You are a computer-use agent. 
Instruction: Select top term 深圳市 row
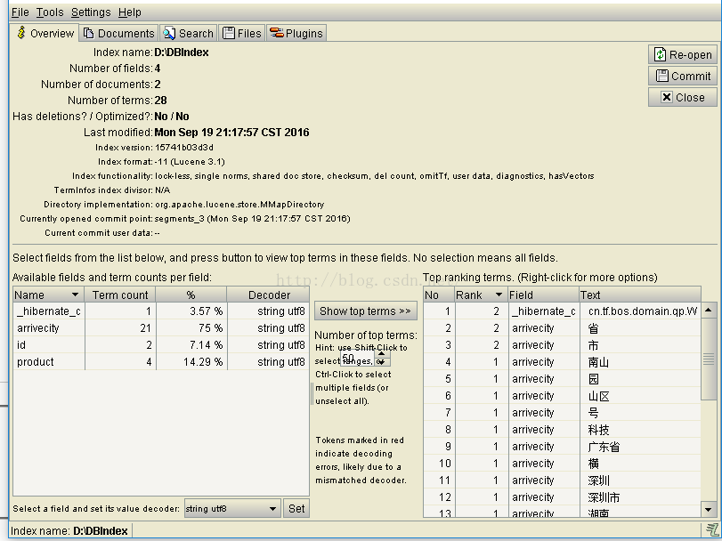563,497
